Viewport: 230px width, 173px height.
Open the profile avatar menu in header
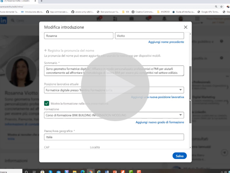(181, 19)
